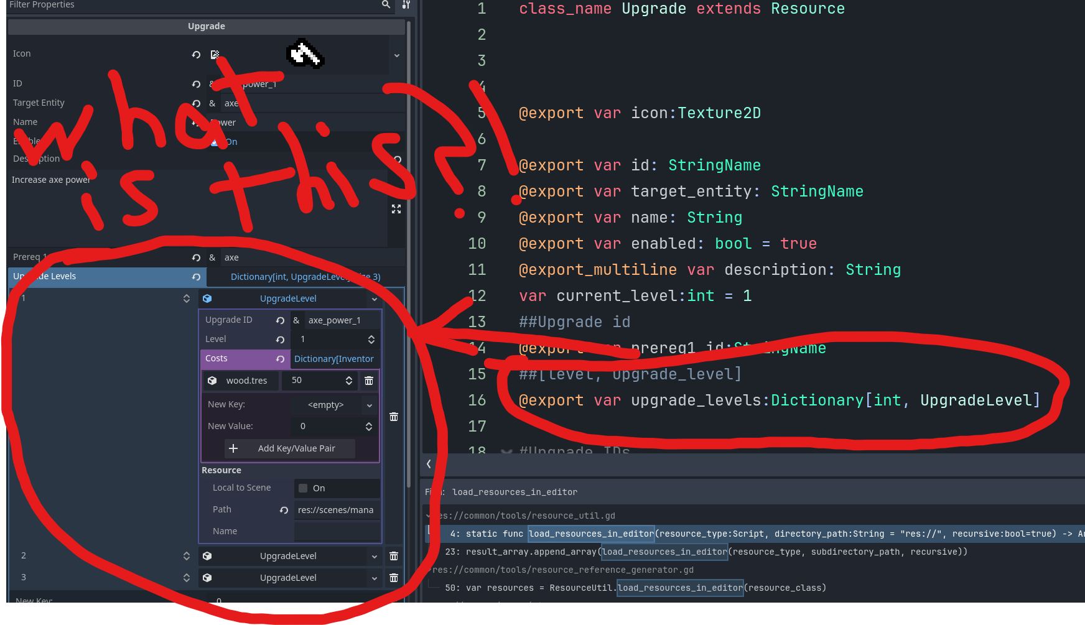1085x625 pixels.
Task: Revert the ID property using the revert arrow
Action: click(197, 84)
